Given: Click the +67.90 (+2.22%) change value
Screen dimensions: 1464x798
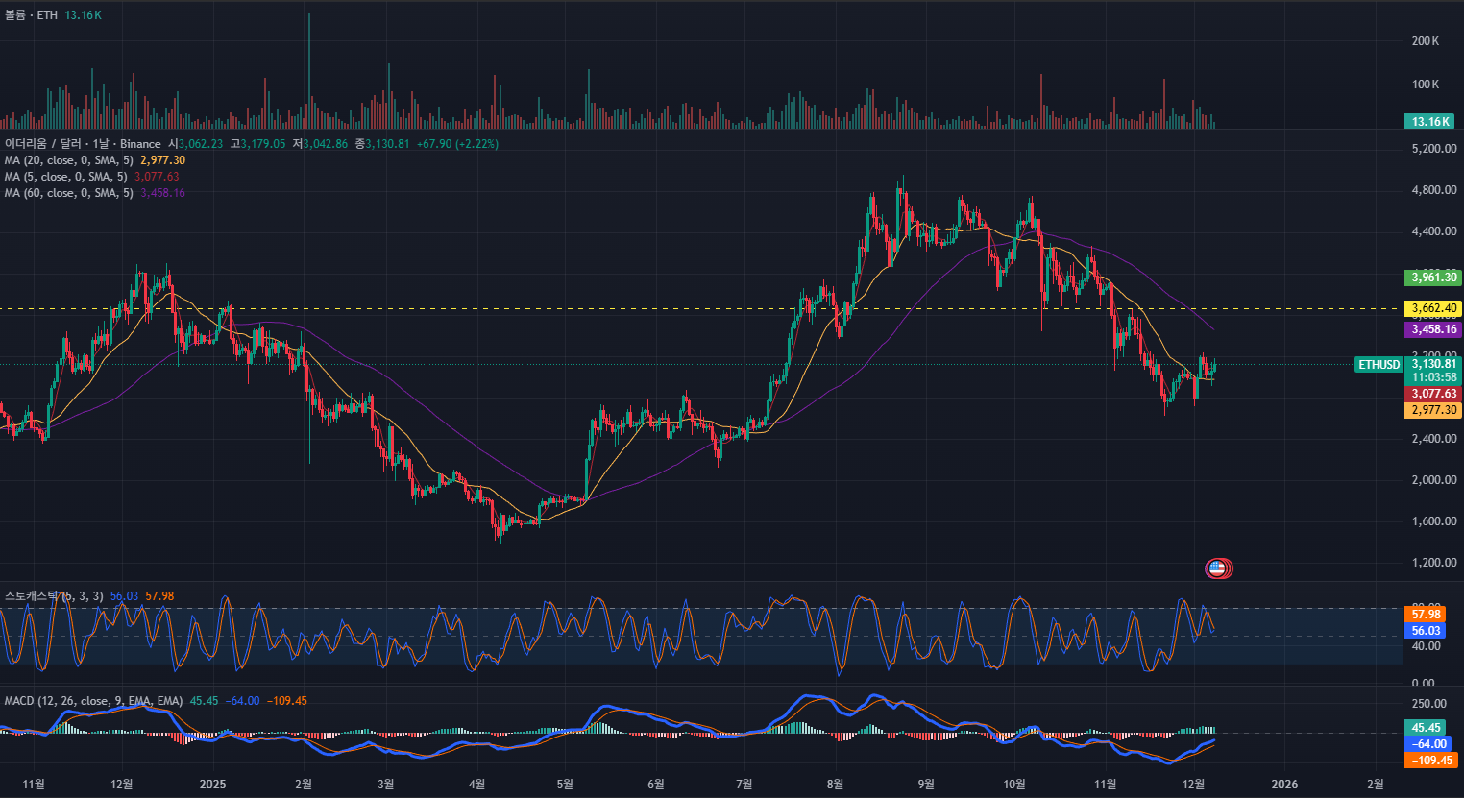Looking at the screenshot, I should (457, 144).
